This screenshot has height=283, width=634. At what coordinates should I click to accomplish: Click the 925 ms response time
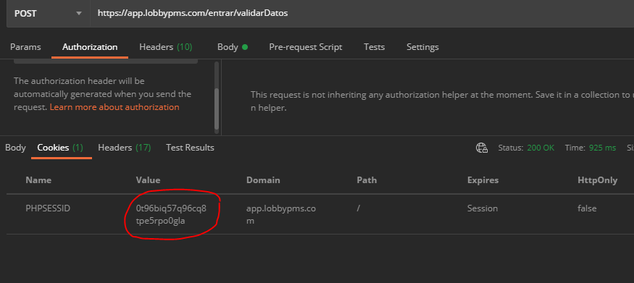point(602,148)
